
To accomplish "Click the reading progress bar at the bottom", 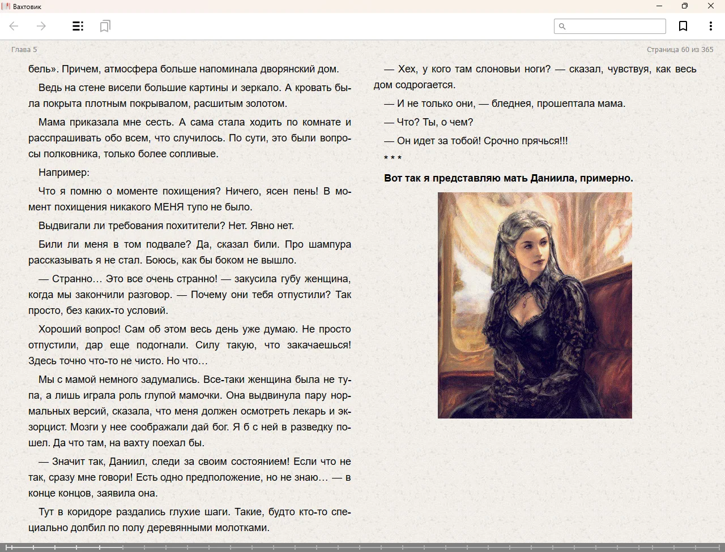I will (362, 547).
